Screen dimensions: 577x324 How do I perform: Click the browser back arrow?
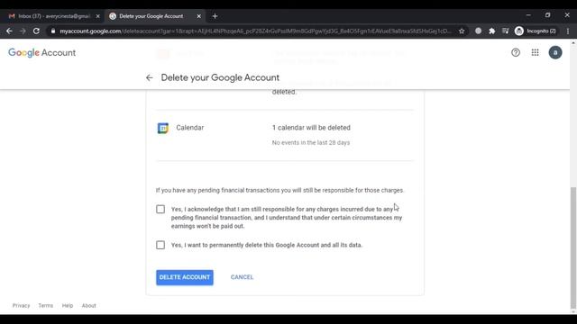click(9, 31)
